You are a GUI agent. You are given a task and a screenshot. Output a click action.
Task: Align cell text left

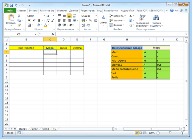tap(60, 20)
